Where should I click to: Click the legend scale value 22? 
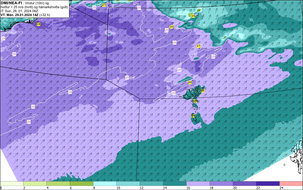coord(258,188)
